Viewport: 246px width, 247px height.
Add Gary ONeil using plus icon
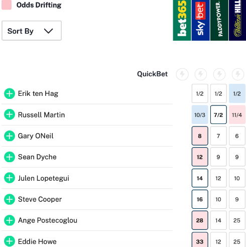pos(10,136)
